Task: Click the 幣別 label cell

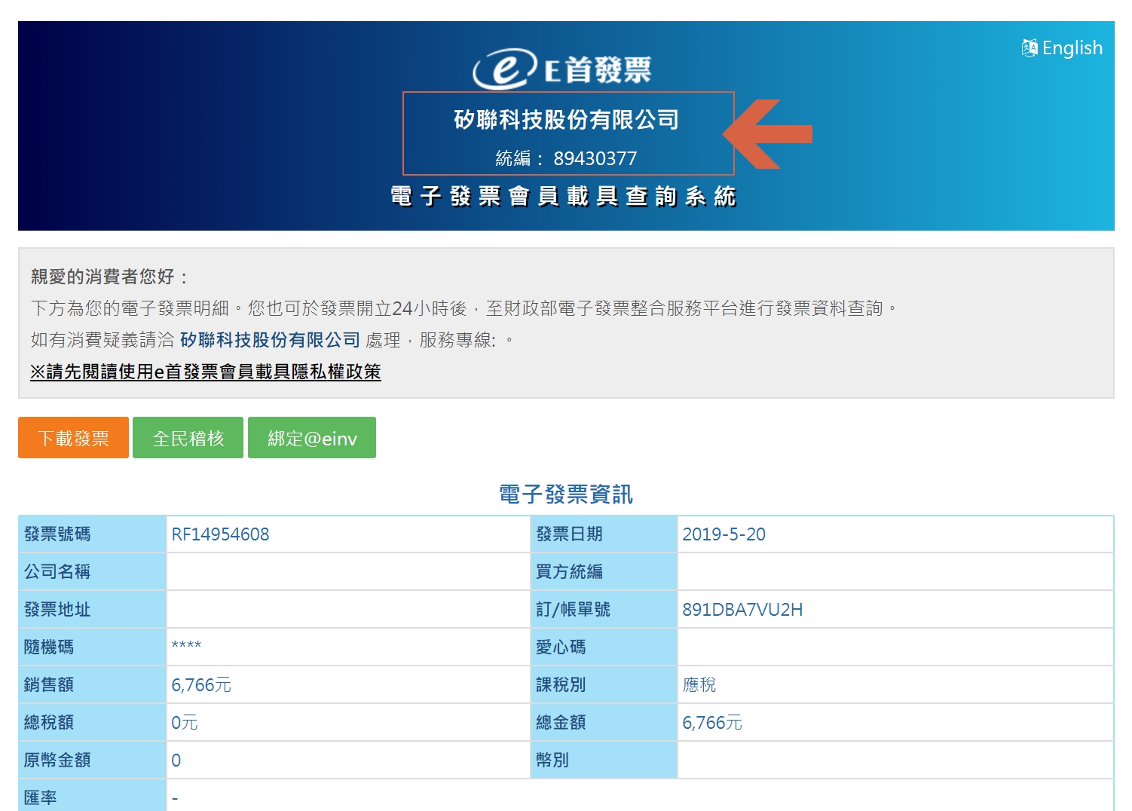Action: coord(604,761)
